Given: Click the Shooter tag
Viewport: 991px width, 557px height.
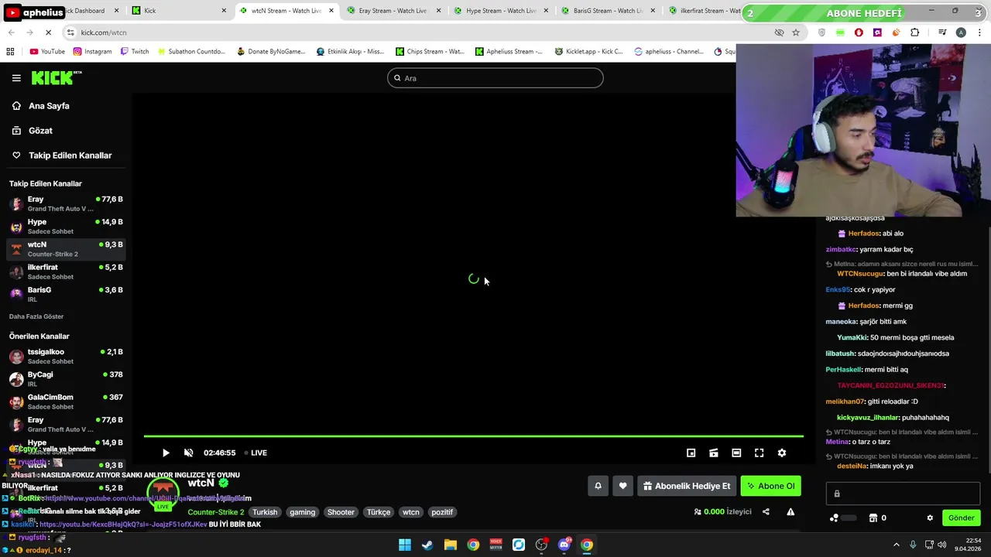Looking at the screenshot, I should (x=341, y=512).
